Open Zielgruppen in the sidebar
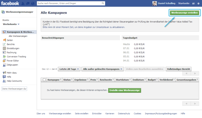 coord(12,65)
